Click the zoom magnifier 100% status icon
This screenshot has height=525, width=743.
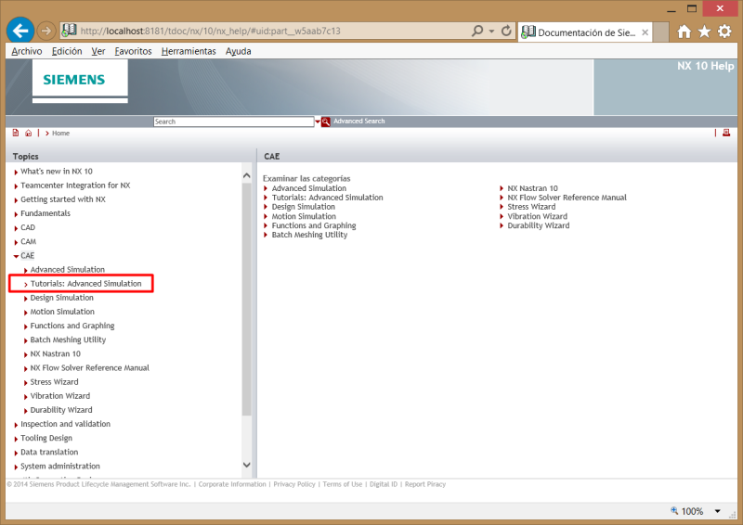(674, 511)
